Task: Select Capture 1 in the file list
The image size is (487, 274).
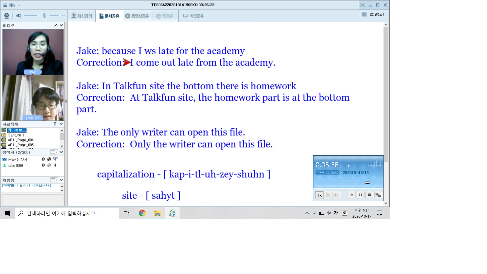Action: click(x=15, y=135)
